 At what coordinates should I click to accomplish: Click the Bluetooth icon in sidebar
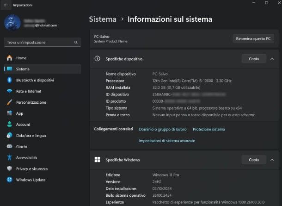point(10,80)
